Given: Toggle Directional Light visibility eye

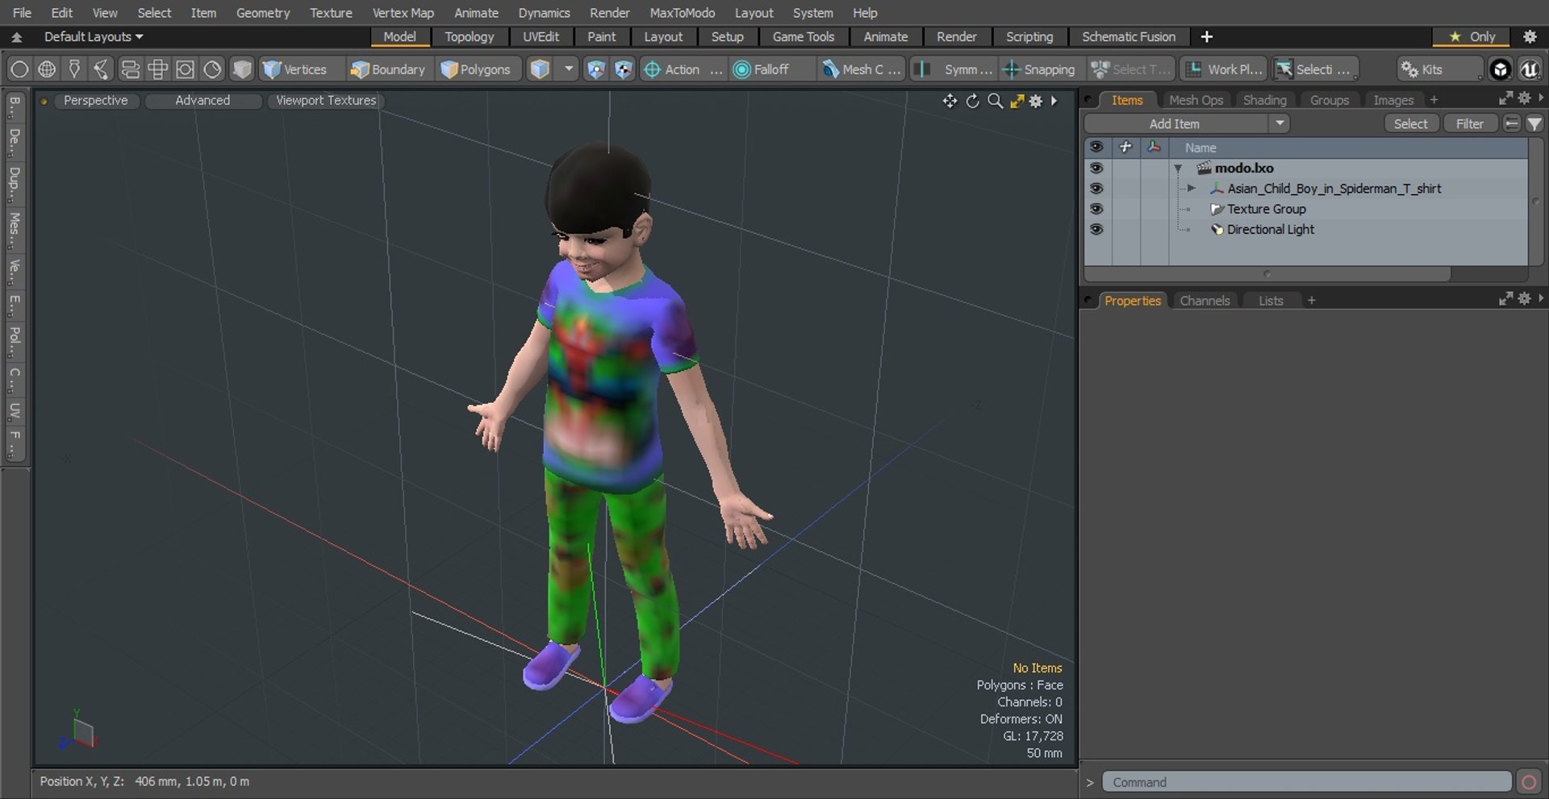Looking at the screenshot, I should coord(1096,229).
